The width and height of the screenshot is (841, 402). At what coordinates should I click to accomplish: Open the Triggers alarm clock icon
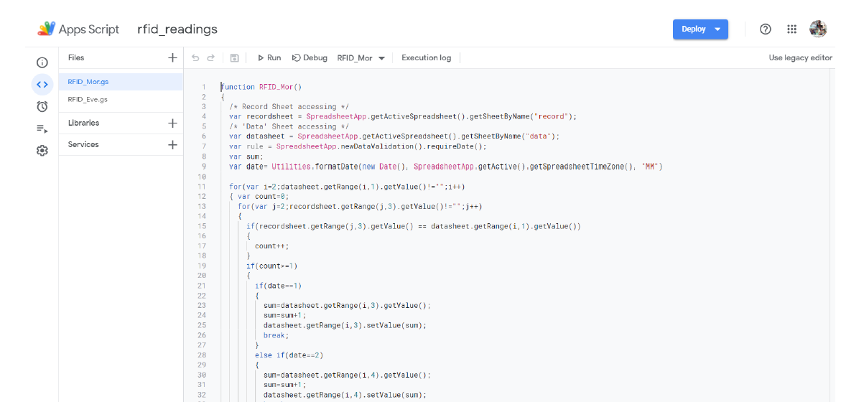coord(42,107)
